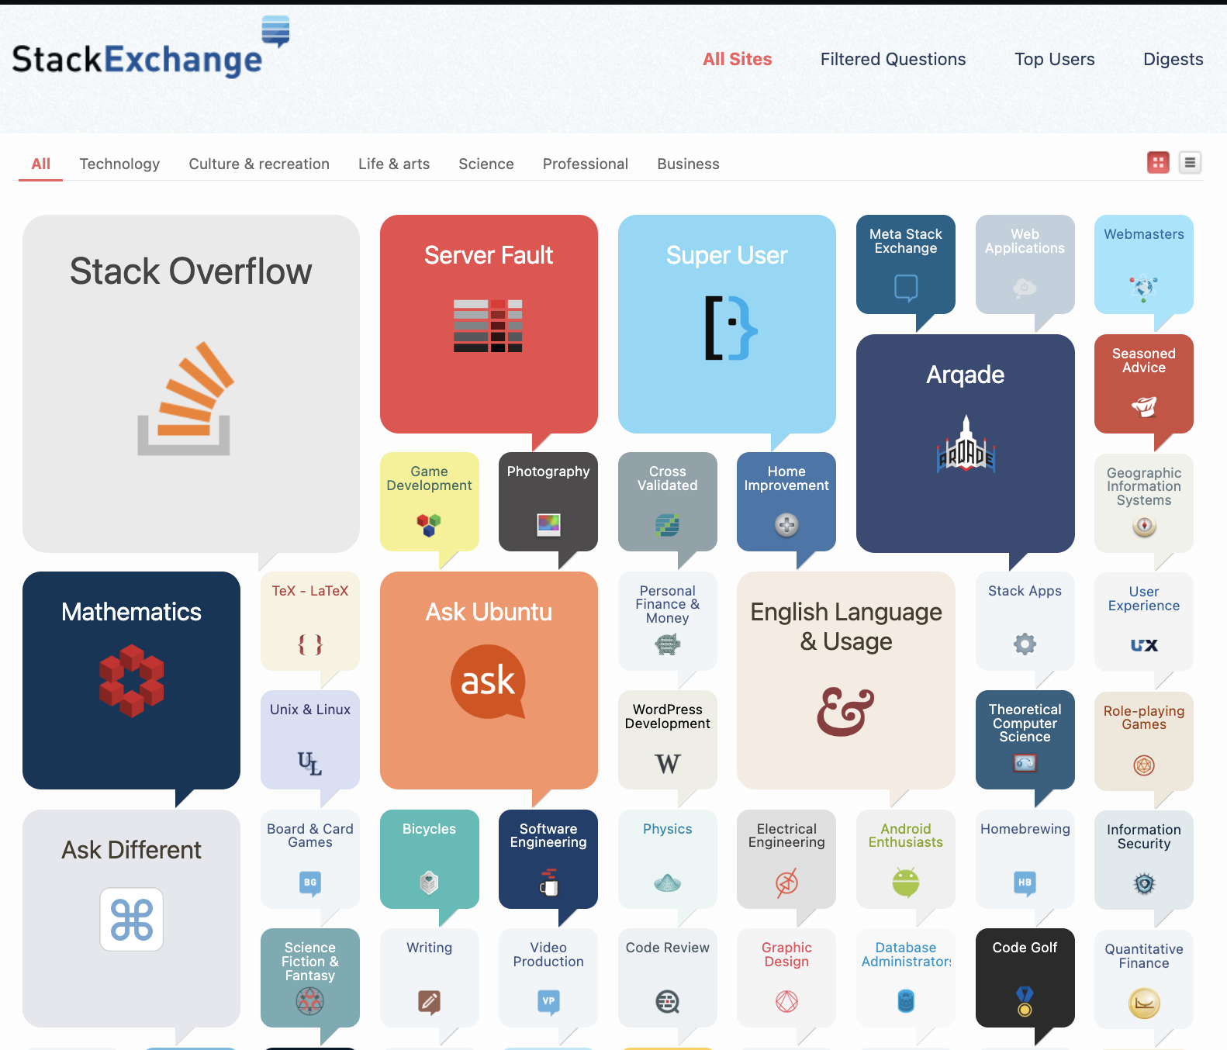Open the Personal Finance & Money site
Viewport: 1227px width, 1050px height.
coord(667,621)
